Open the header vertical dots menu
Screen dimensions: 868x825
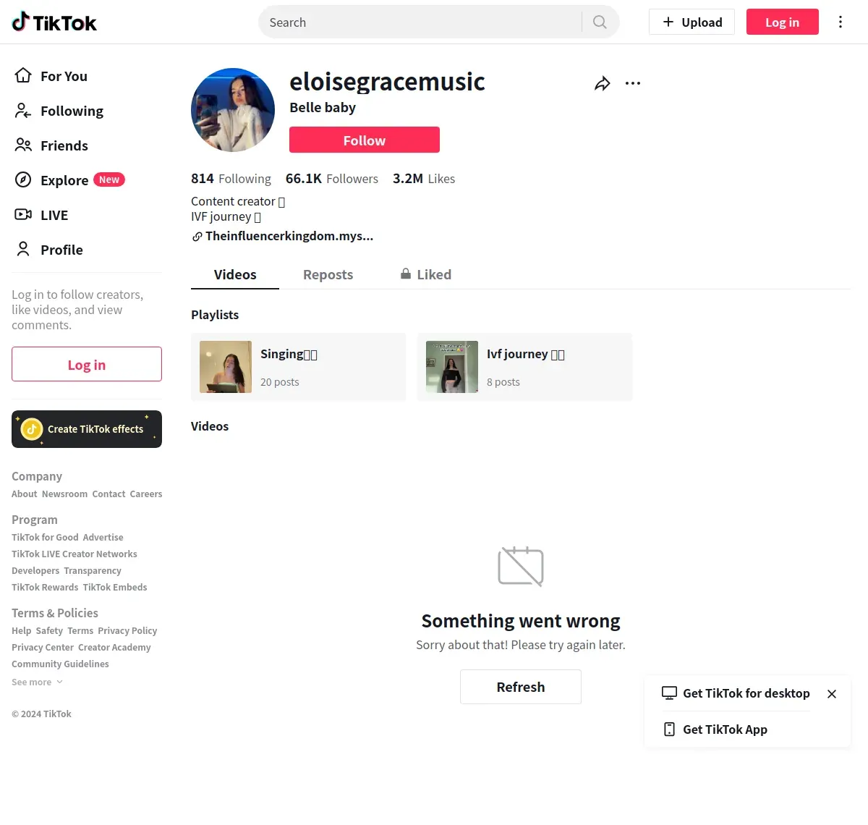840,22
